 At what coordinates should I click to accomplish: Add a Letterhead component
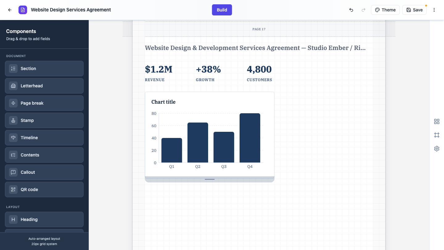point(44,86)
